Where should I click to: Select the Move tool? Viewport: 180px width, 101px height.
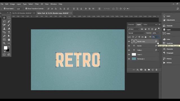click(x=4, y=18)
